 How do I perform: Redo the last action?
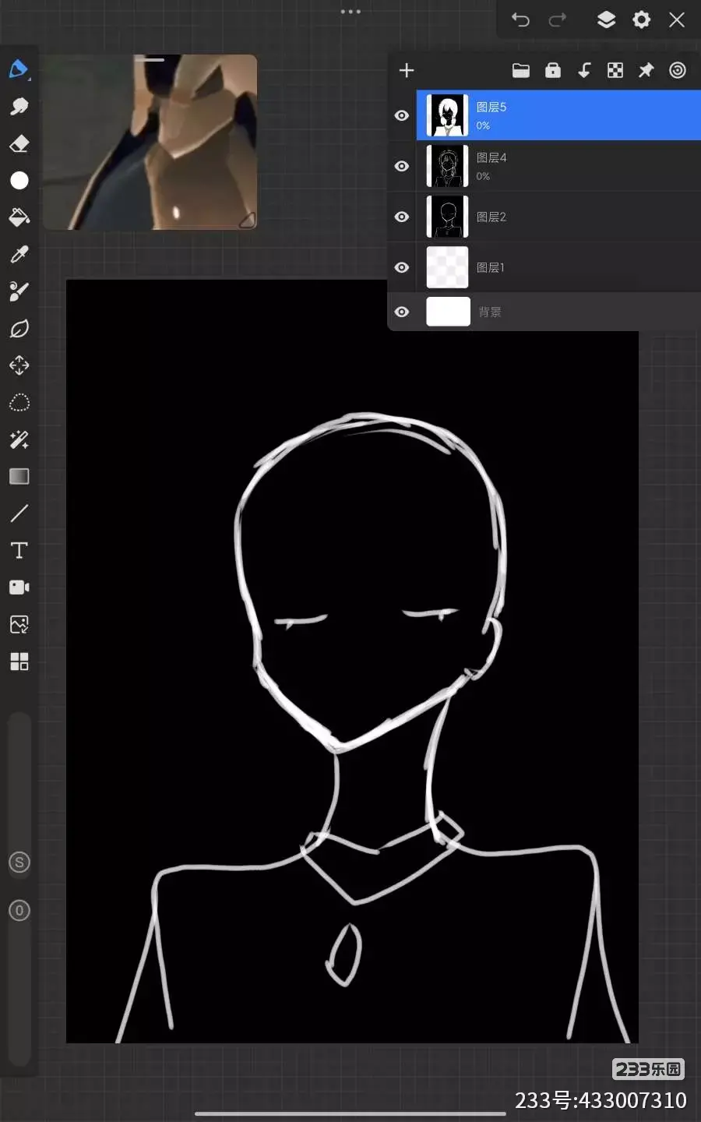558,19
